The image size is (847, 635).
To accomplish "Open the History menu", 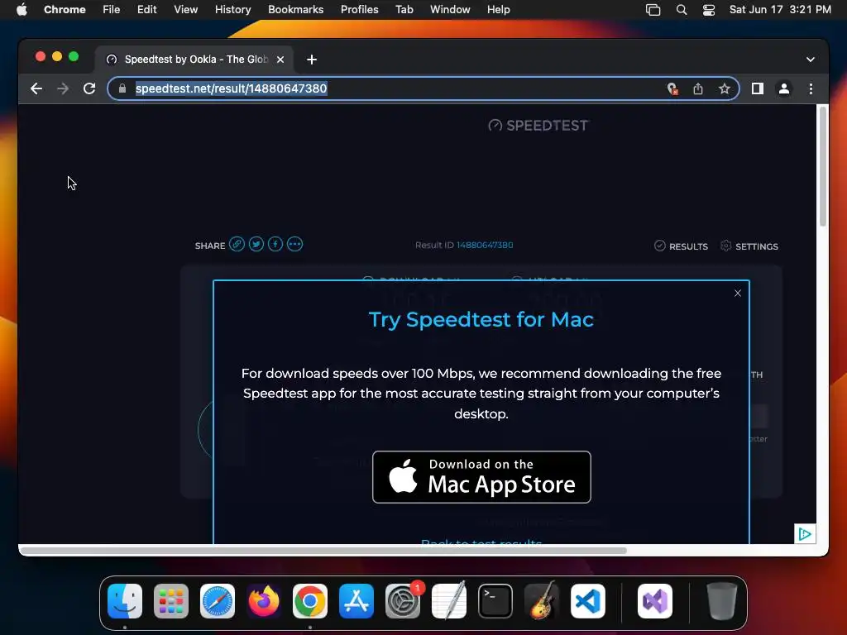I will click(232, 10).
